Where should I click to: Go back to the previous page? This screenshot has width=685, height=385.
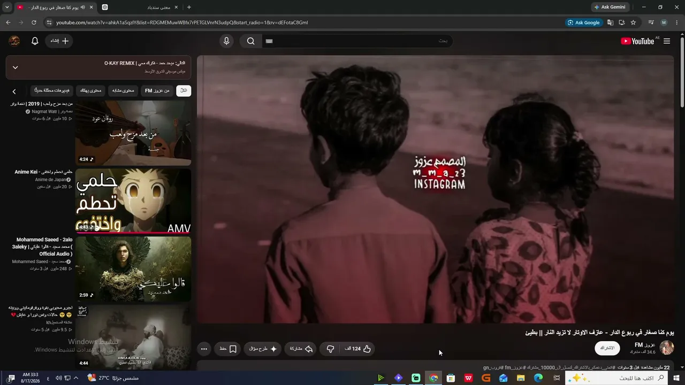click(x=8, y=22)
